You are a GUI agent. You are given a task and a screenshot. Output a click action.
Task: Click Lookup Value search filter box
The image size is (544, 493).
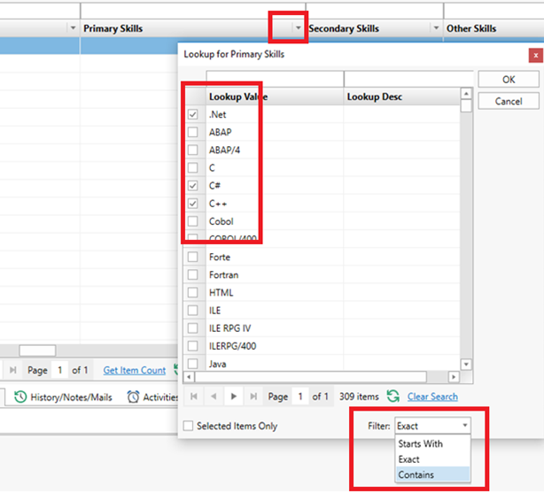click(276, 79)
